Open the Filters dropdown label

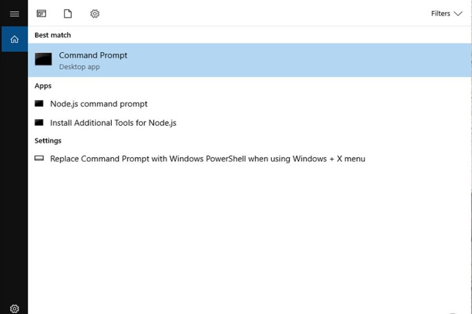point(441,14)
